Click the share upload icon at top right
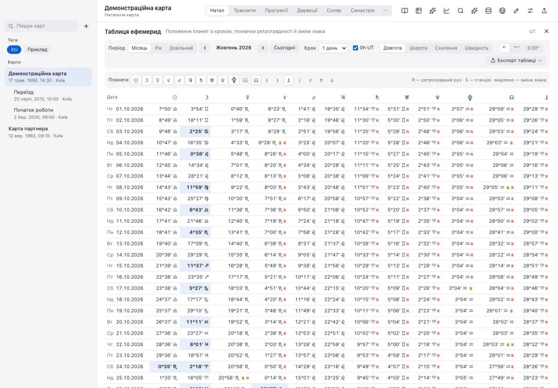The width and height of the screenshot is (558, 388). point(544,10)
